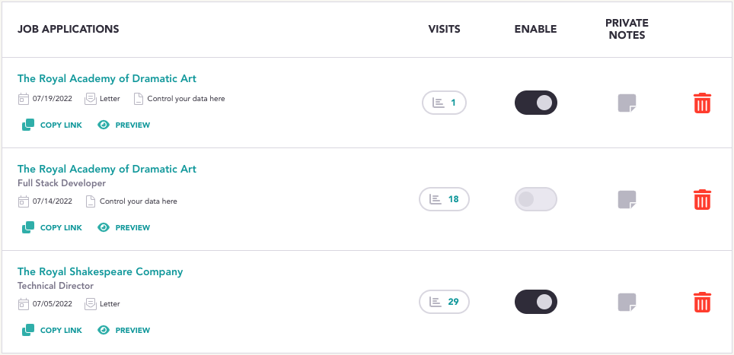Turn off the Technical Director application toggle
The width and height of the screenshot is (734, 355).
[x=535, y=302]
